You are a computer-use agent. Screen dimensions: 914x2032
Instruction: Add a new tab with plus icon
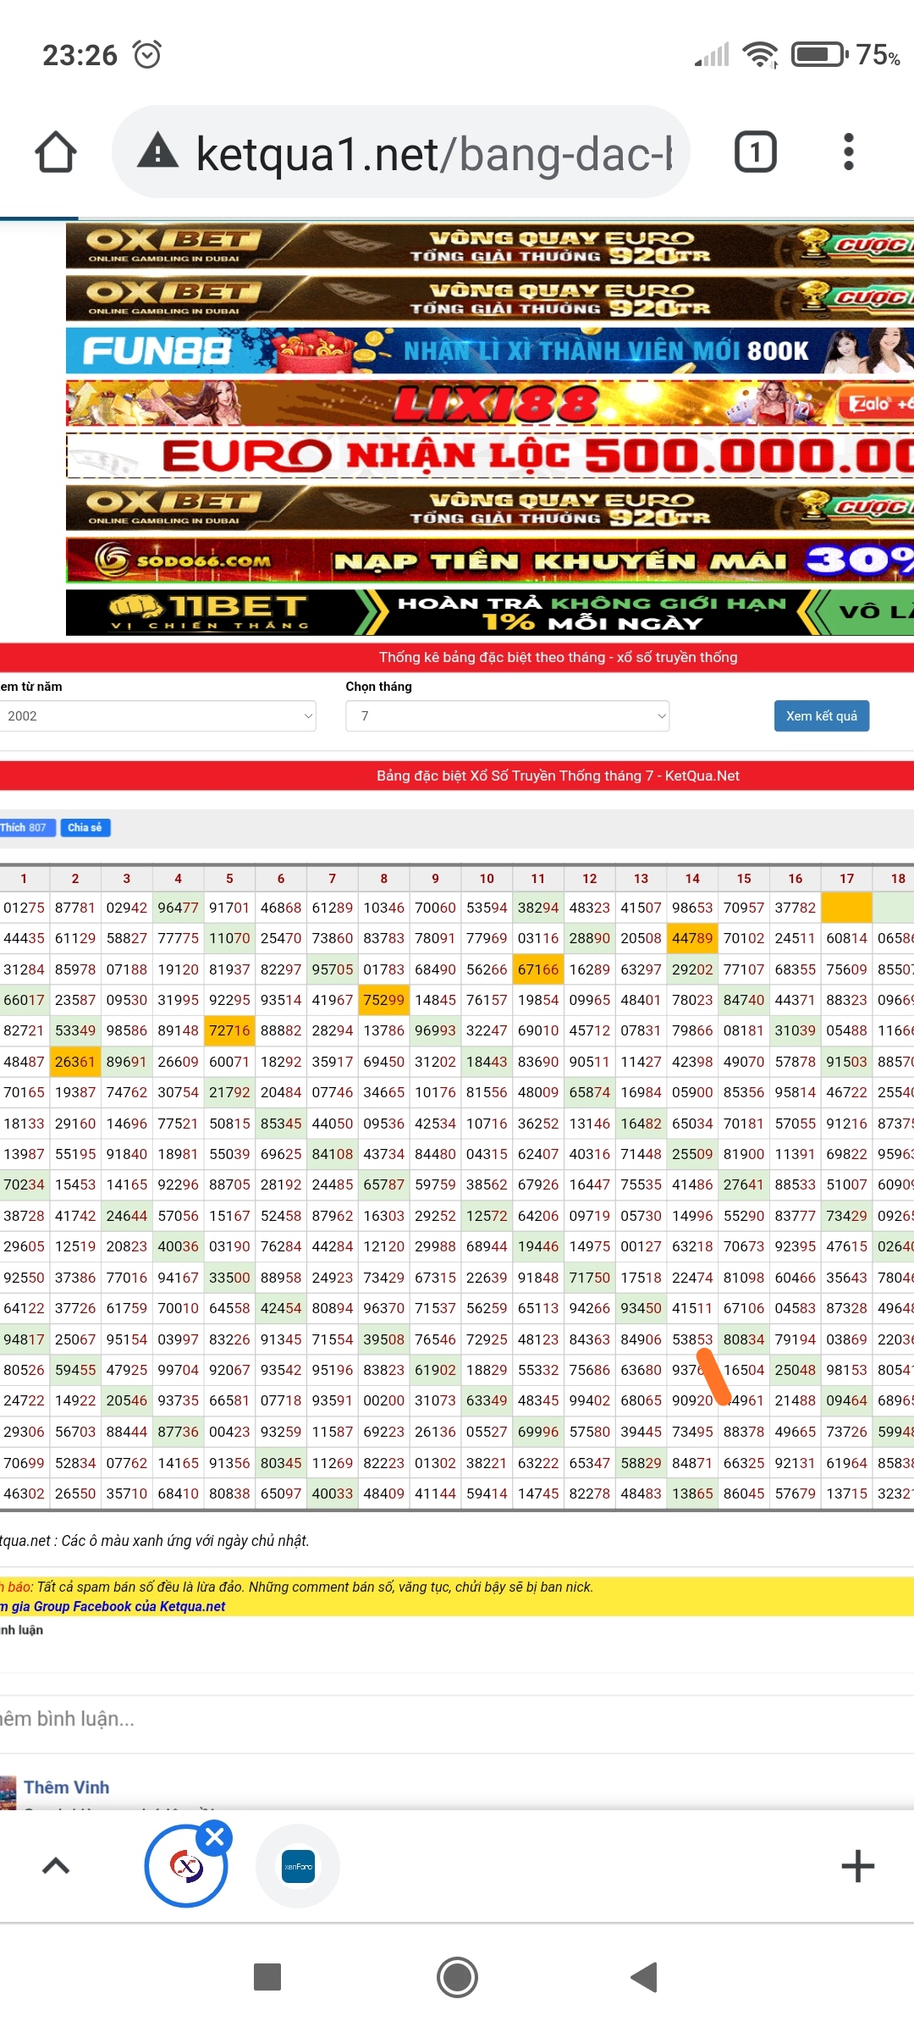tap(857, 1866)
